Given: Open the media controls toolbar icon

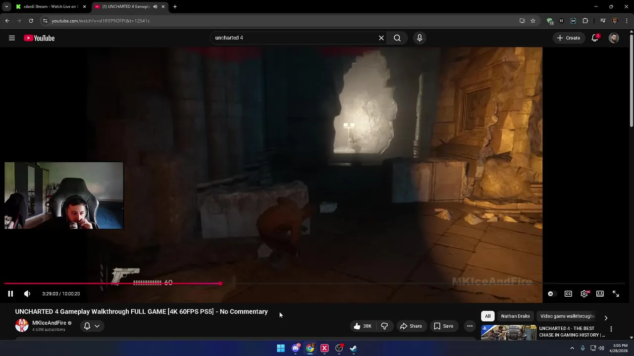Looking at the screenshot, I should [x=603, y=21].
